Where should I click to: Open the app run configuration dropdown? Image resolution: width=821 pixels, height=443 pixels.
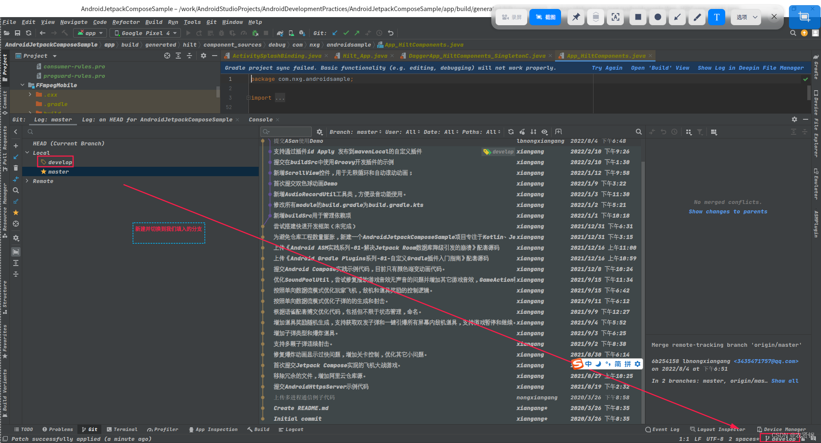[90, 33]
